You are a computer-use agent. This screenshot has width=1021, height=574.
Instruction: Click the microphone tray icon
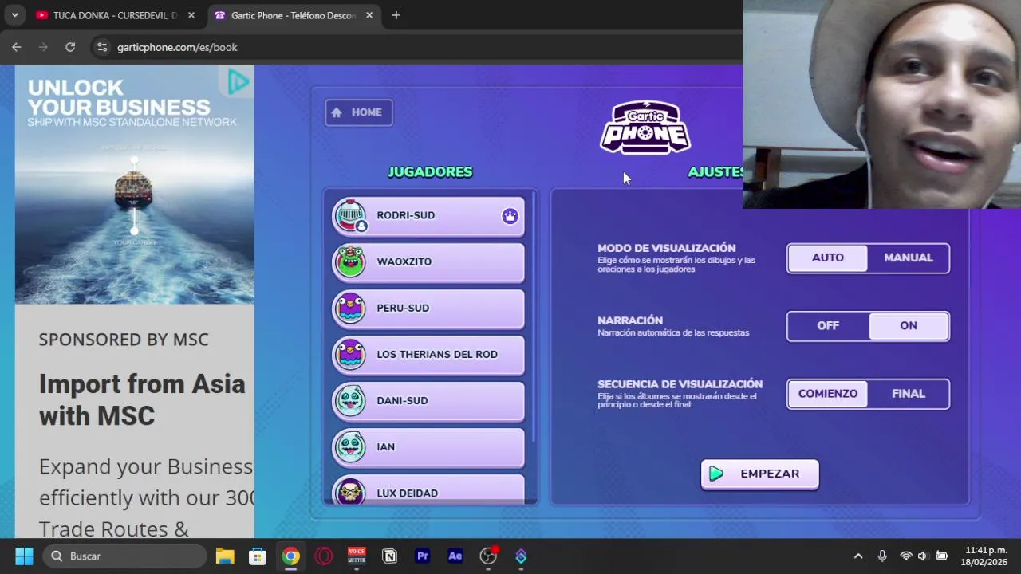click(882, 556)
